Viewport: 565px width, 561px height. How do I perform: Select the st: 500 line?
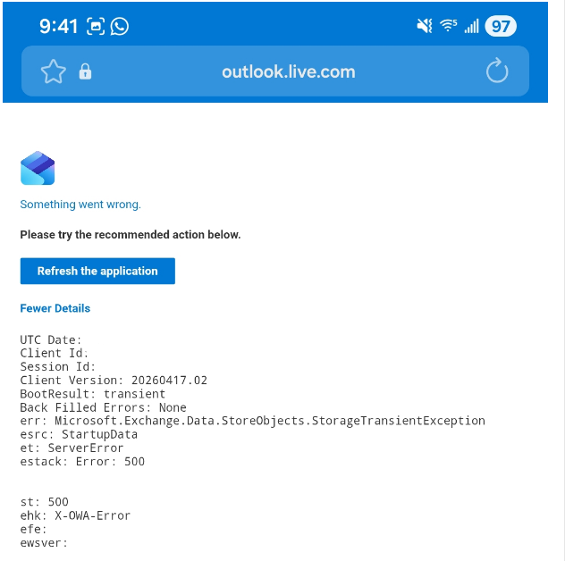click(44, 502)
